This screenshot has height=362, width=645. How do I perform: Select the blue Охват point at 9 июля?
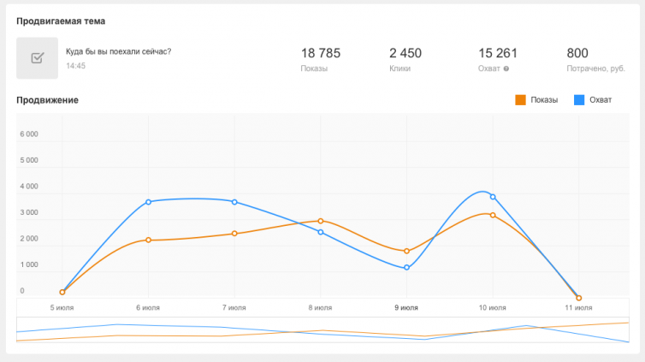[406, 268]
